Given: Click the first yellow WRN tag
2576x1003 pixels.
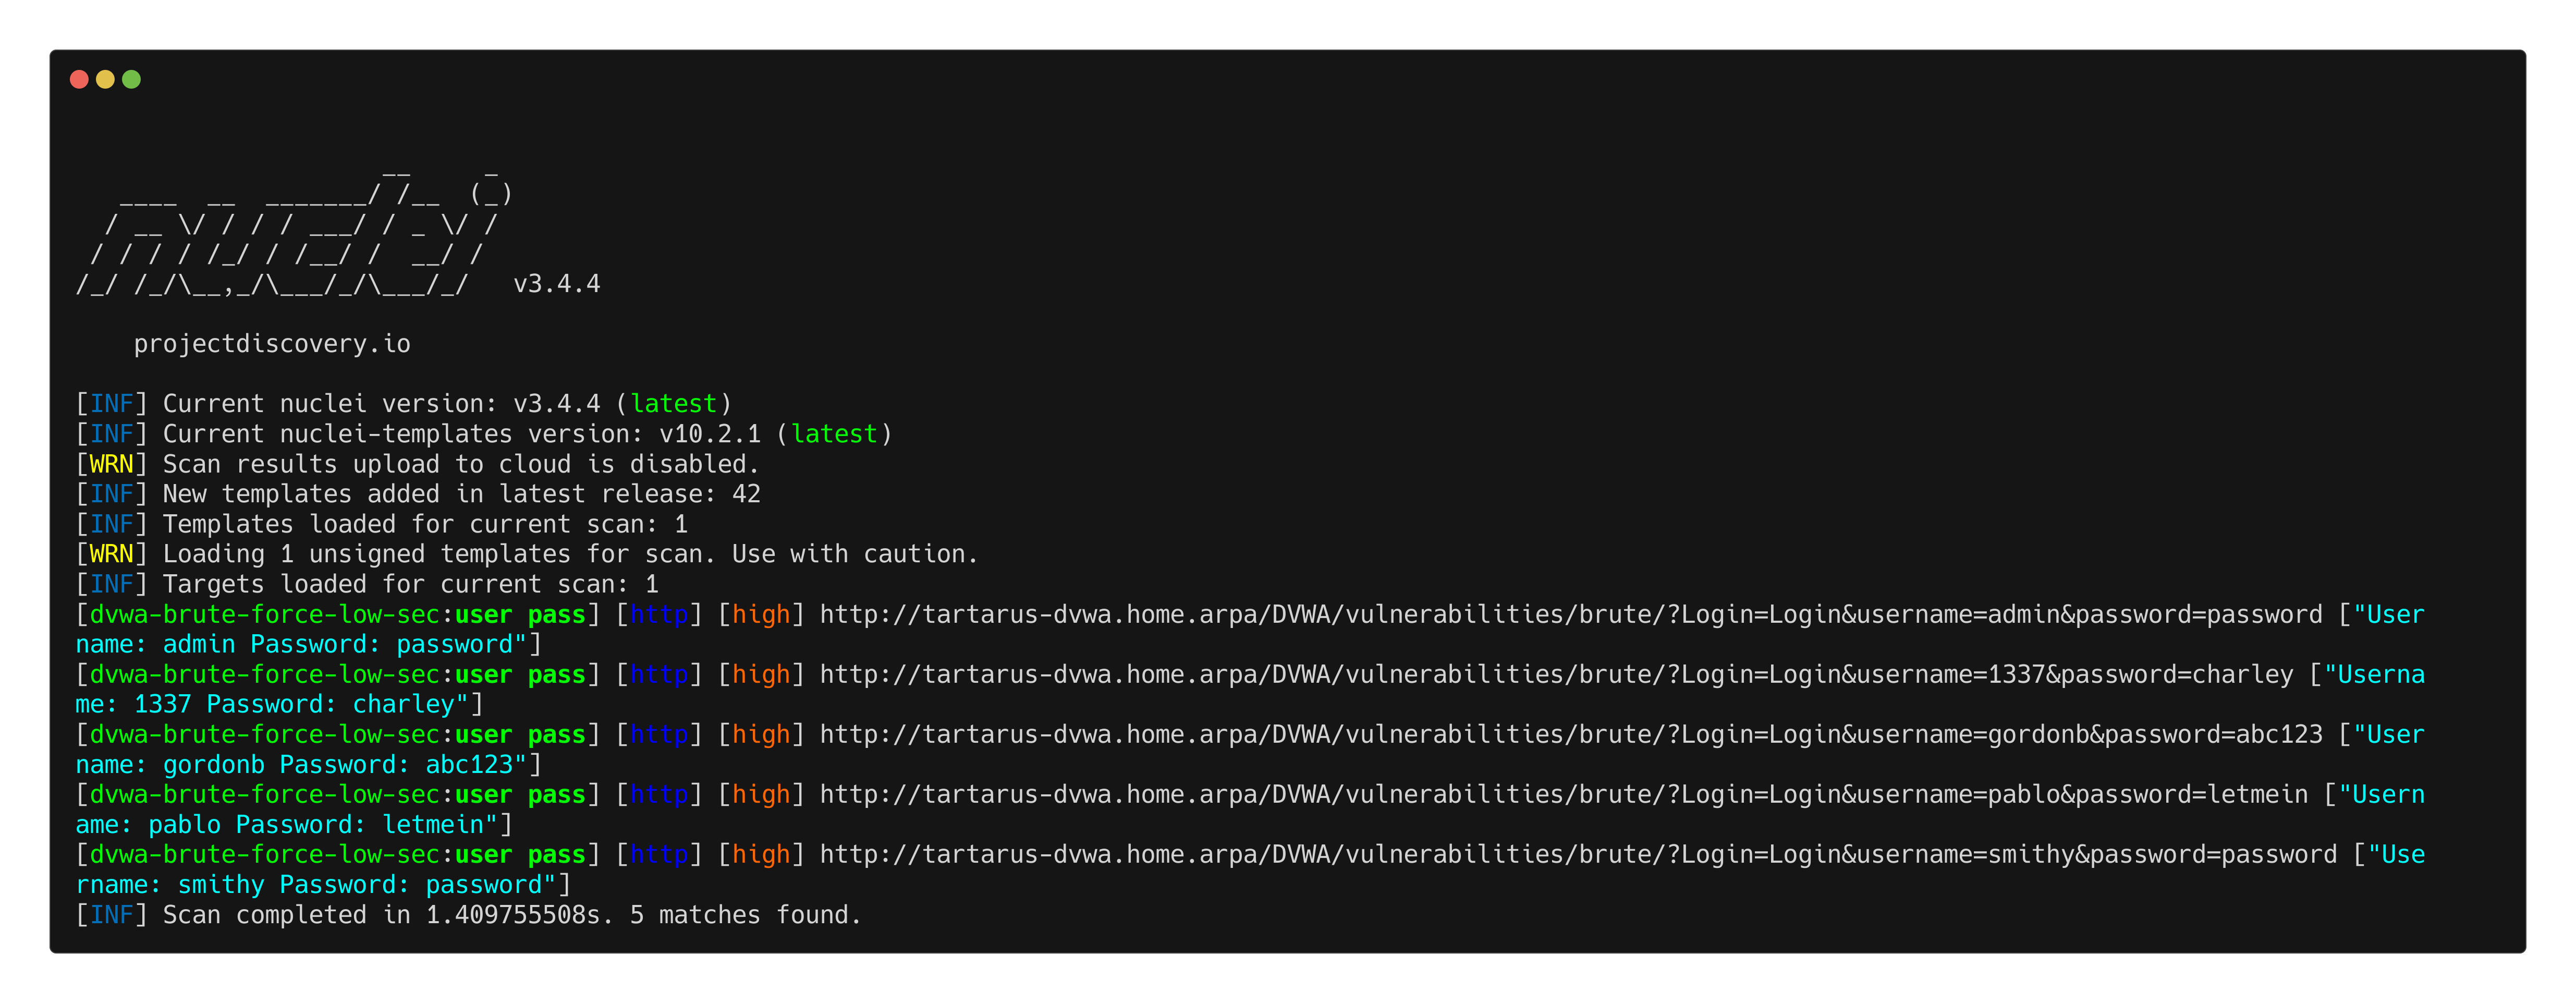Looking at the screenshot, I should pyautogui.click(x=111, y=465).
